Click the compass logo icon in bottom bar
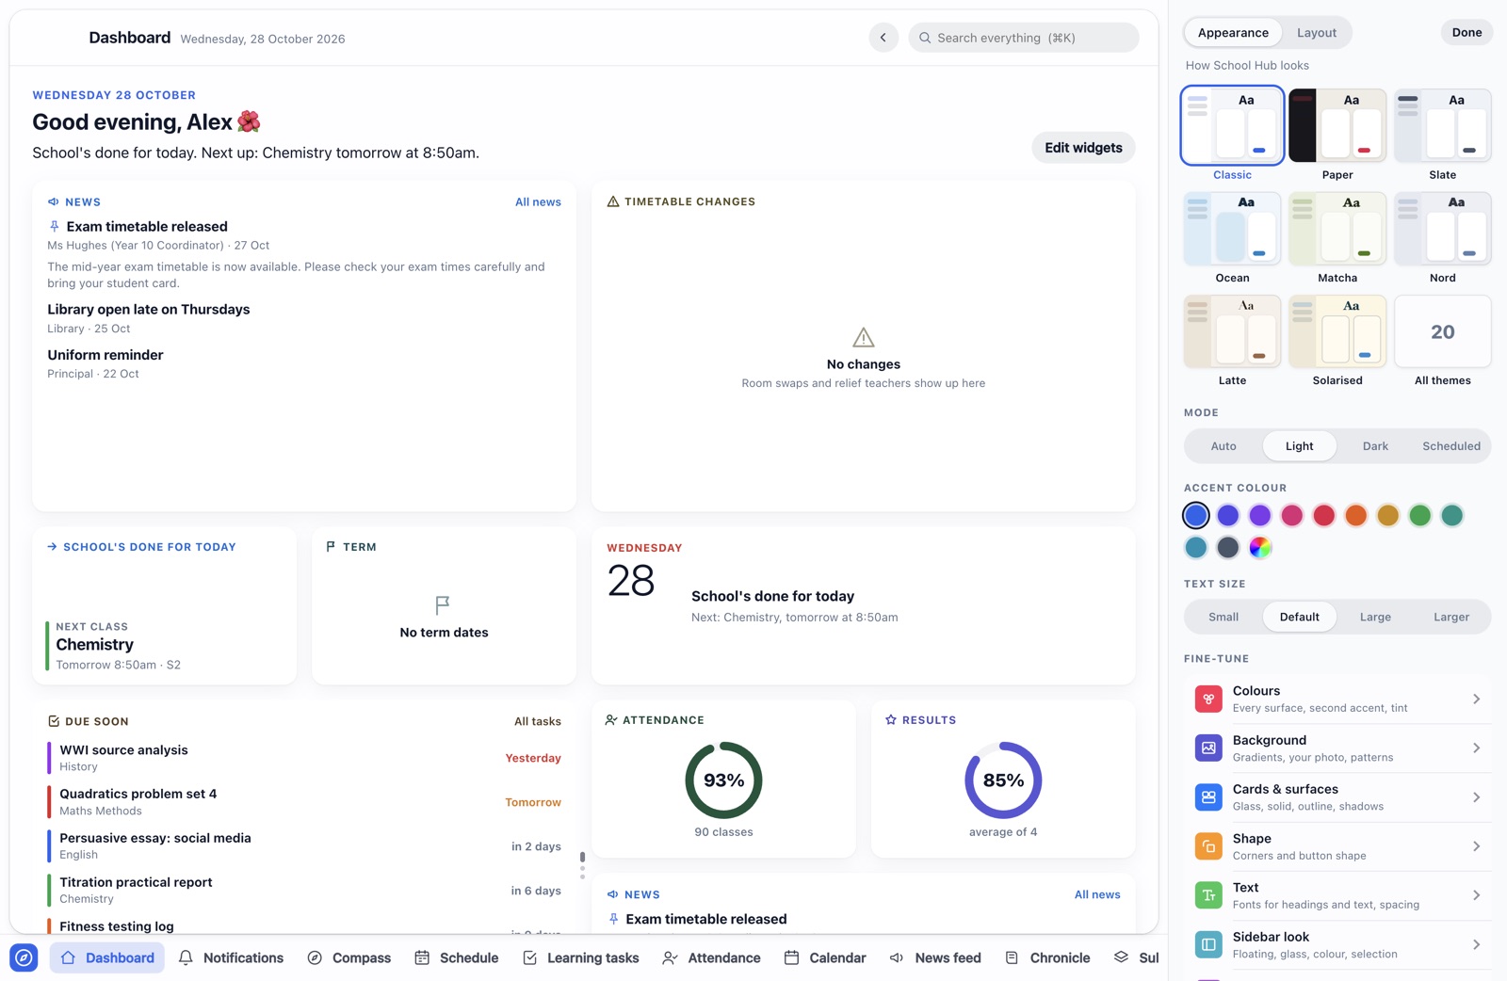This screenshot has height=981, width=1507. point(24,957)
